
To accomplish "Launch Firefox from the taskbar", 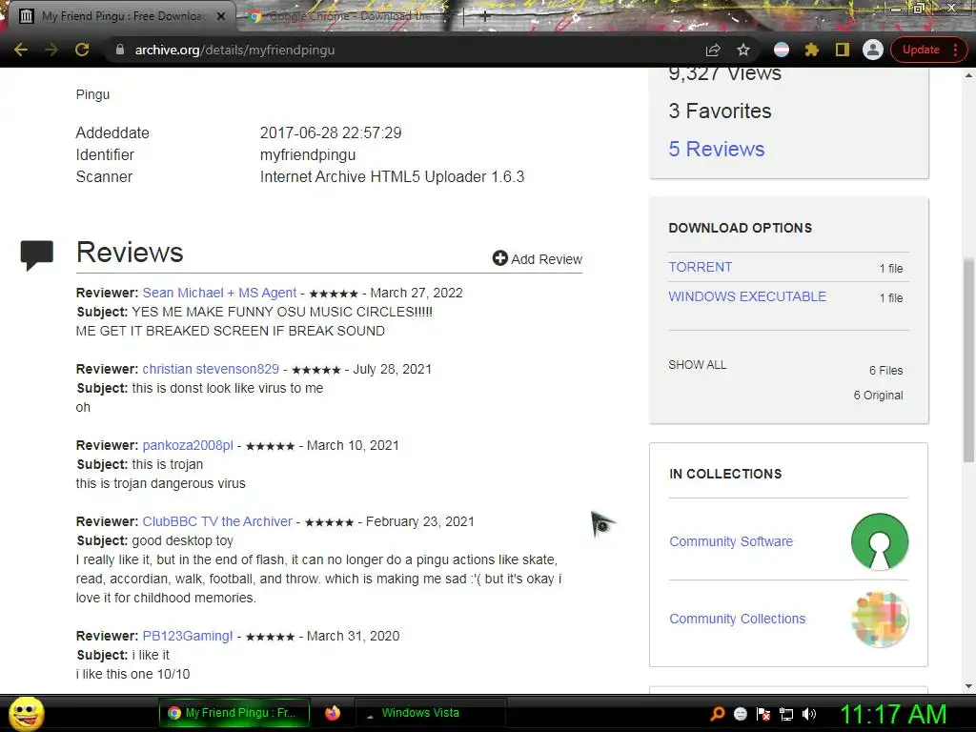I will tap(333, 713).
